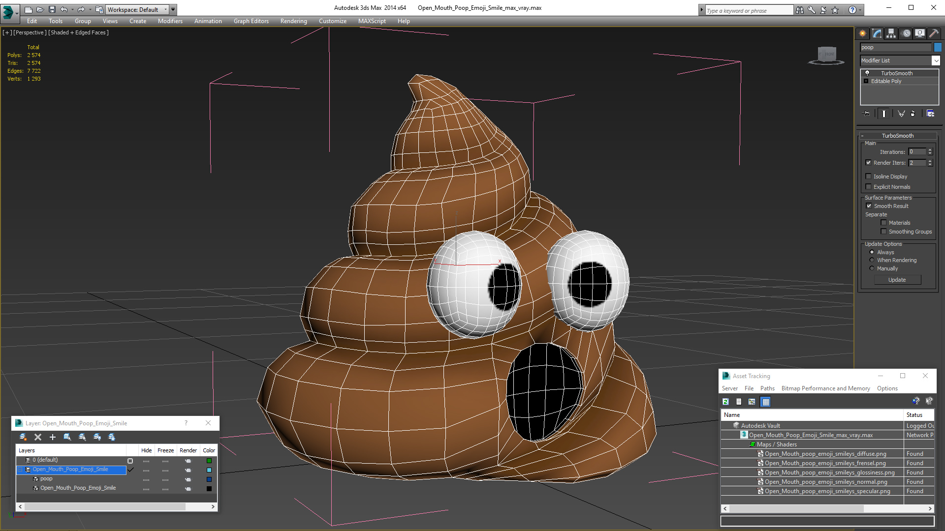Open Configure Modifier Sets icon
Screen dimensions: 945x531
point(930,114)
